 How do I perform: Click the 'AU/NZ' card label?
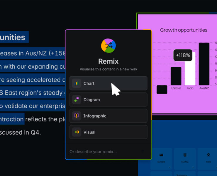185,162
